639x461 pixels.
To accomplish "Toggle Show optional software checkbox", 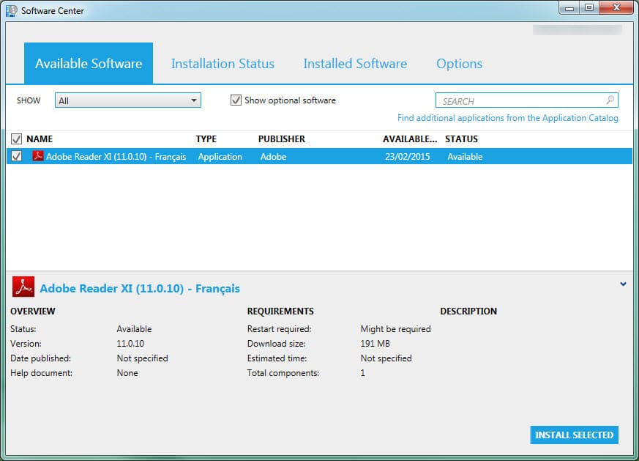I will coord(236,100).
